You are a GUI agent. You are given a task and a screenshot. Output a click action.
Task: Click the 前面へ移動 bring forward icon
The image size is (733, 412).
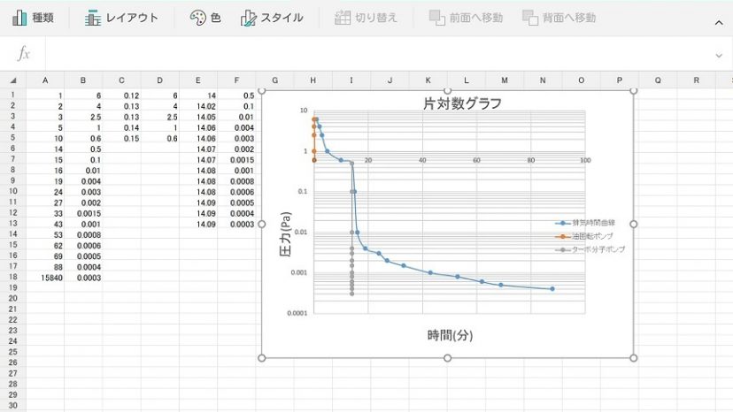pyautogui.click(x=436, y=18)
